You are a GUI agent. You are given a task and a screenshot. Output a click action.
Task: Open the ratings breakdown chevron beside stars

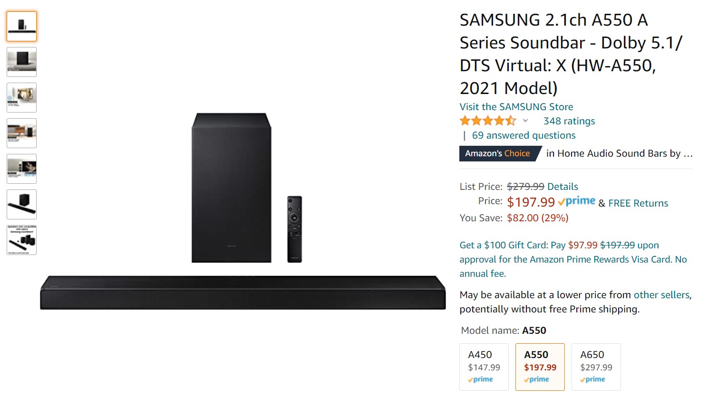click(525, 121)
